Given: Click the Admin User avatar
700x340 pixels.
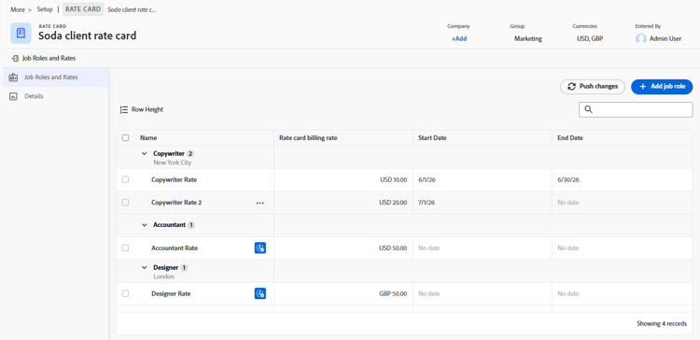Looking at the screenshot, I should point(641,38).
